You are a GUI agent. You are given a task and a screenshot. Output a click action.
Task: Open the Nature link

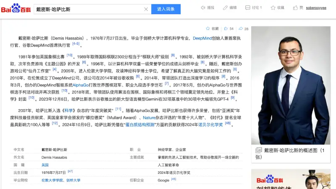coord(149,118)
